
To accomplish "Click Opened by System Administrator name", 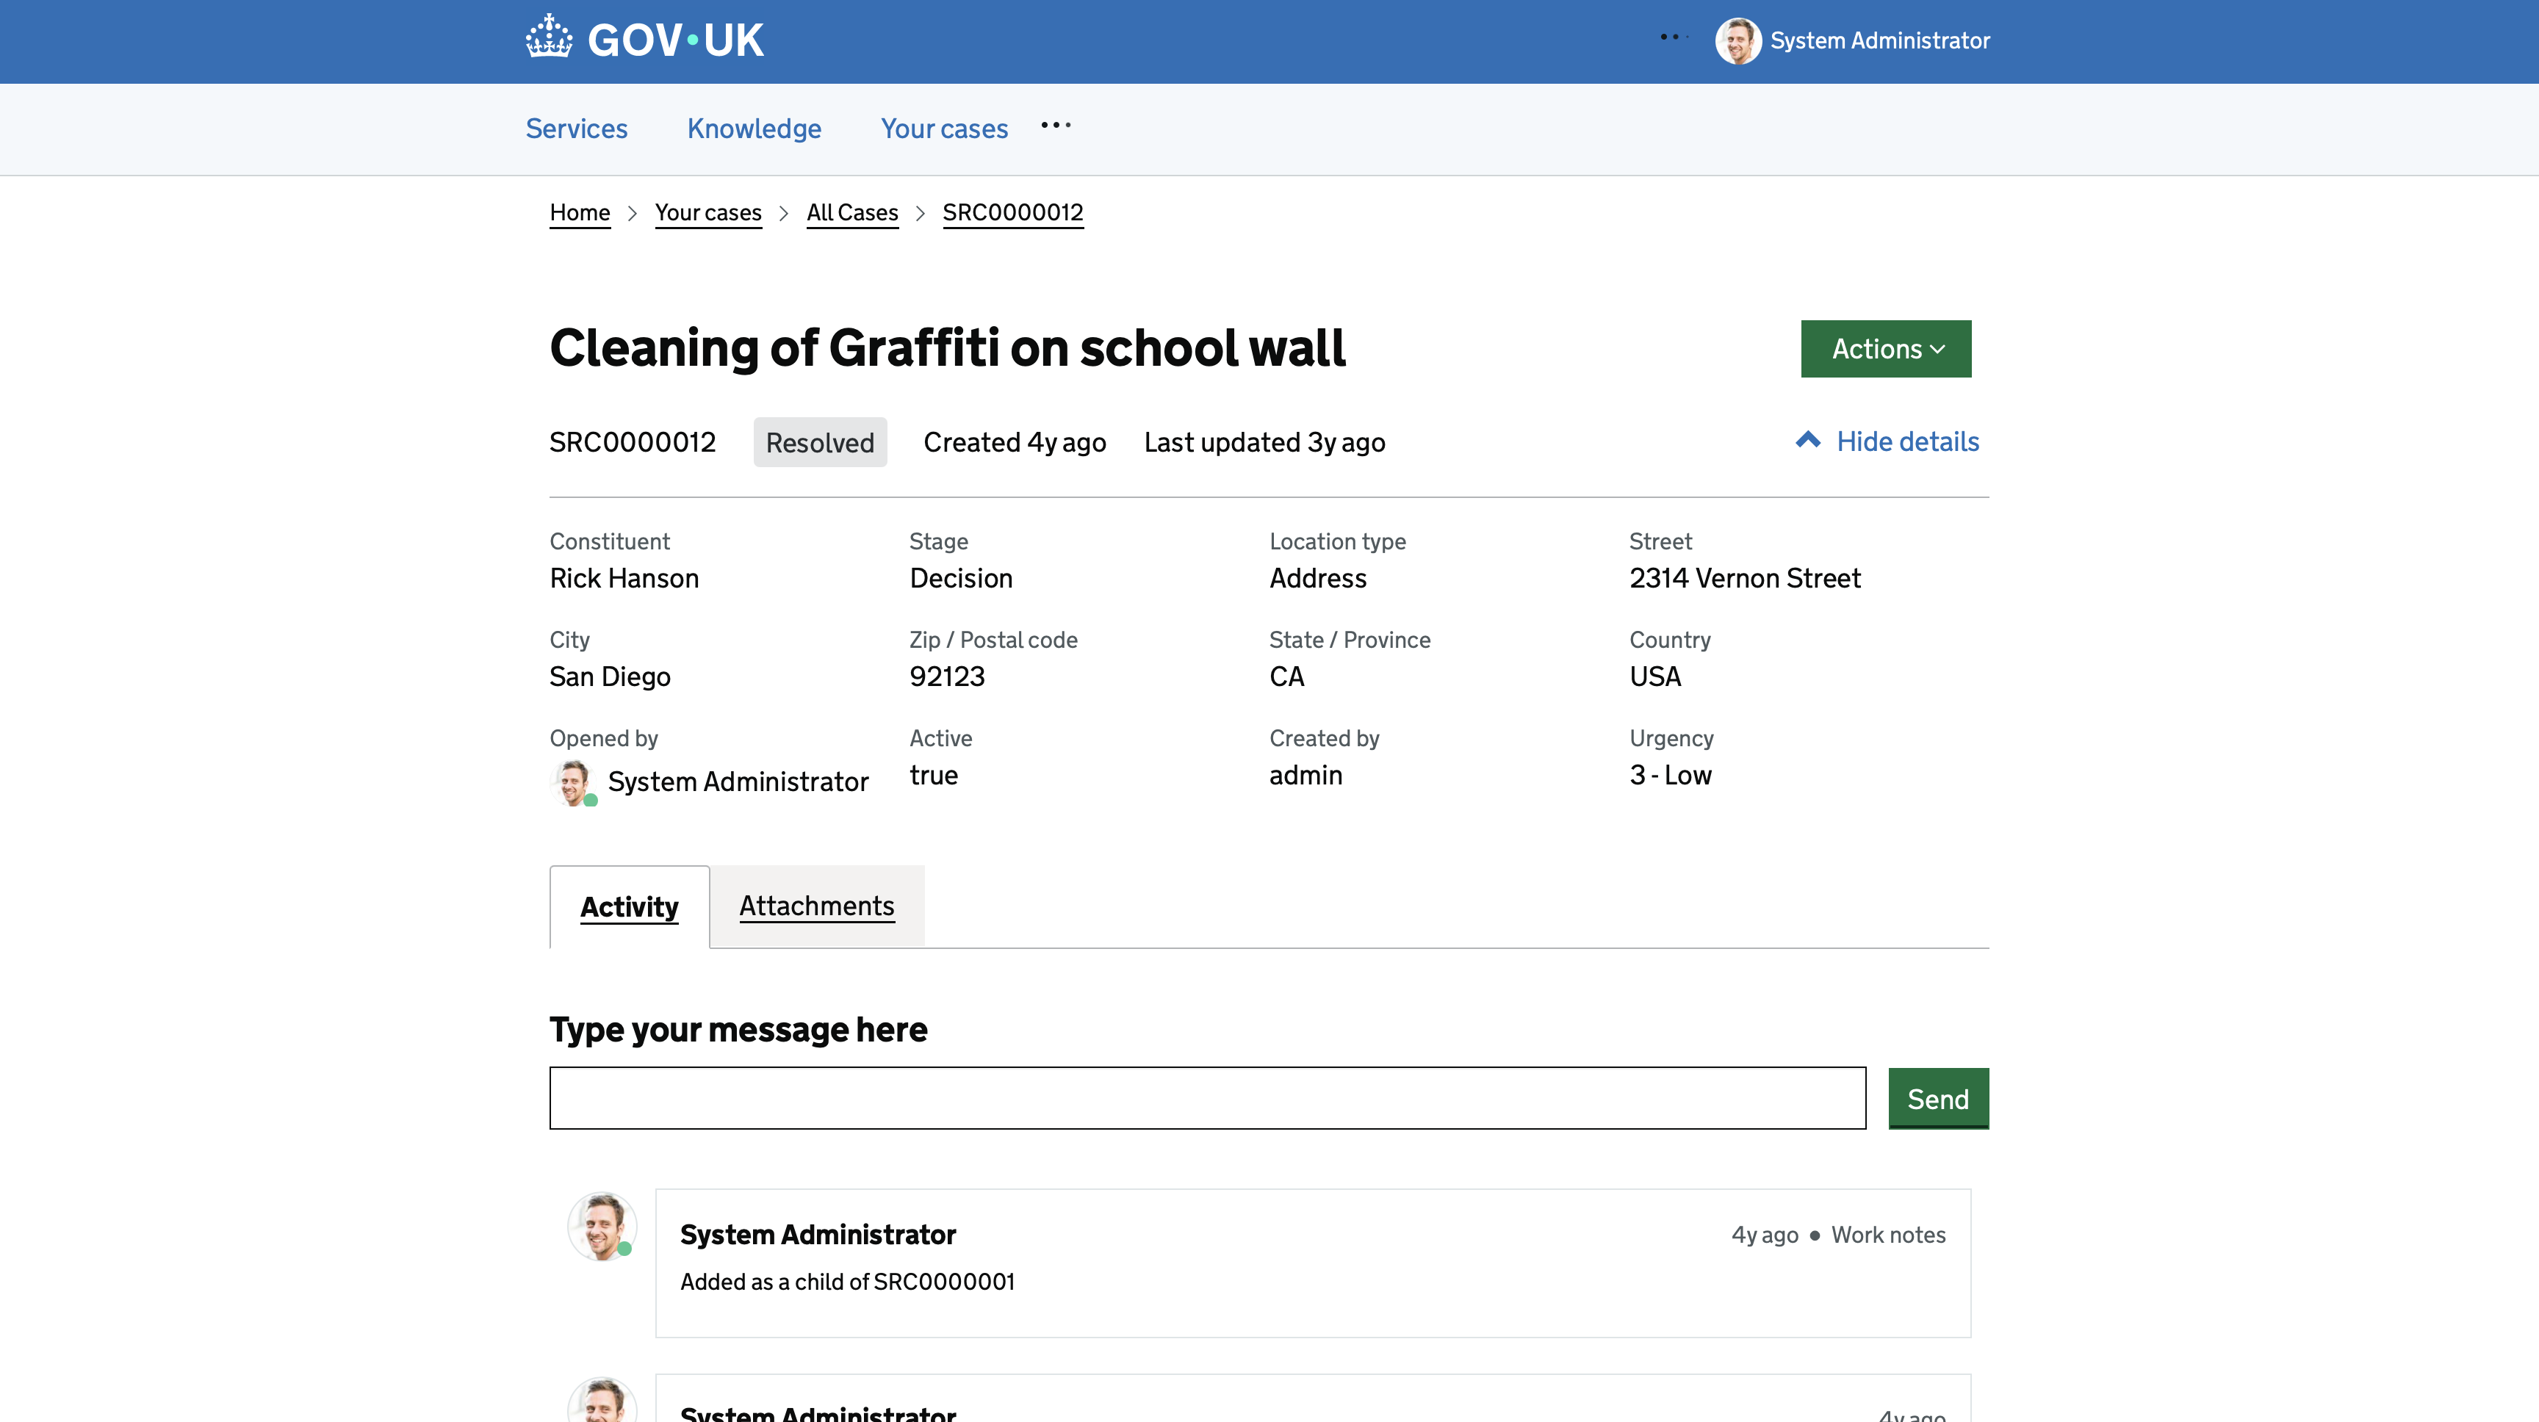I will tap(738, 782).
